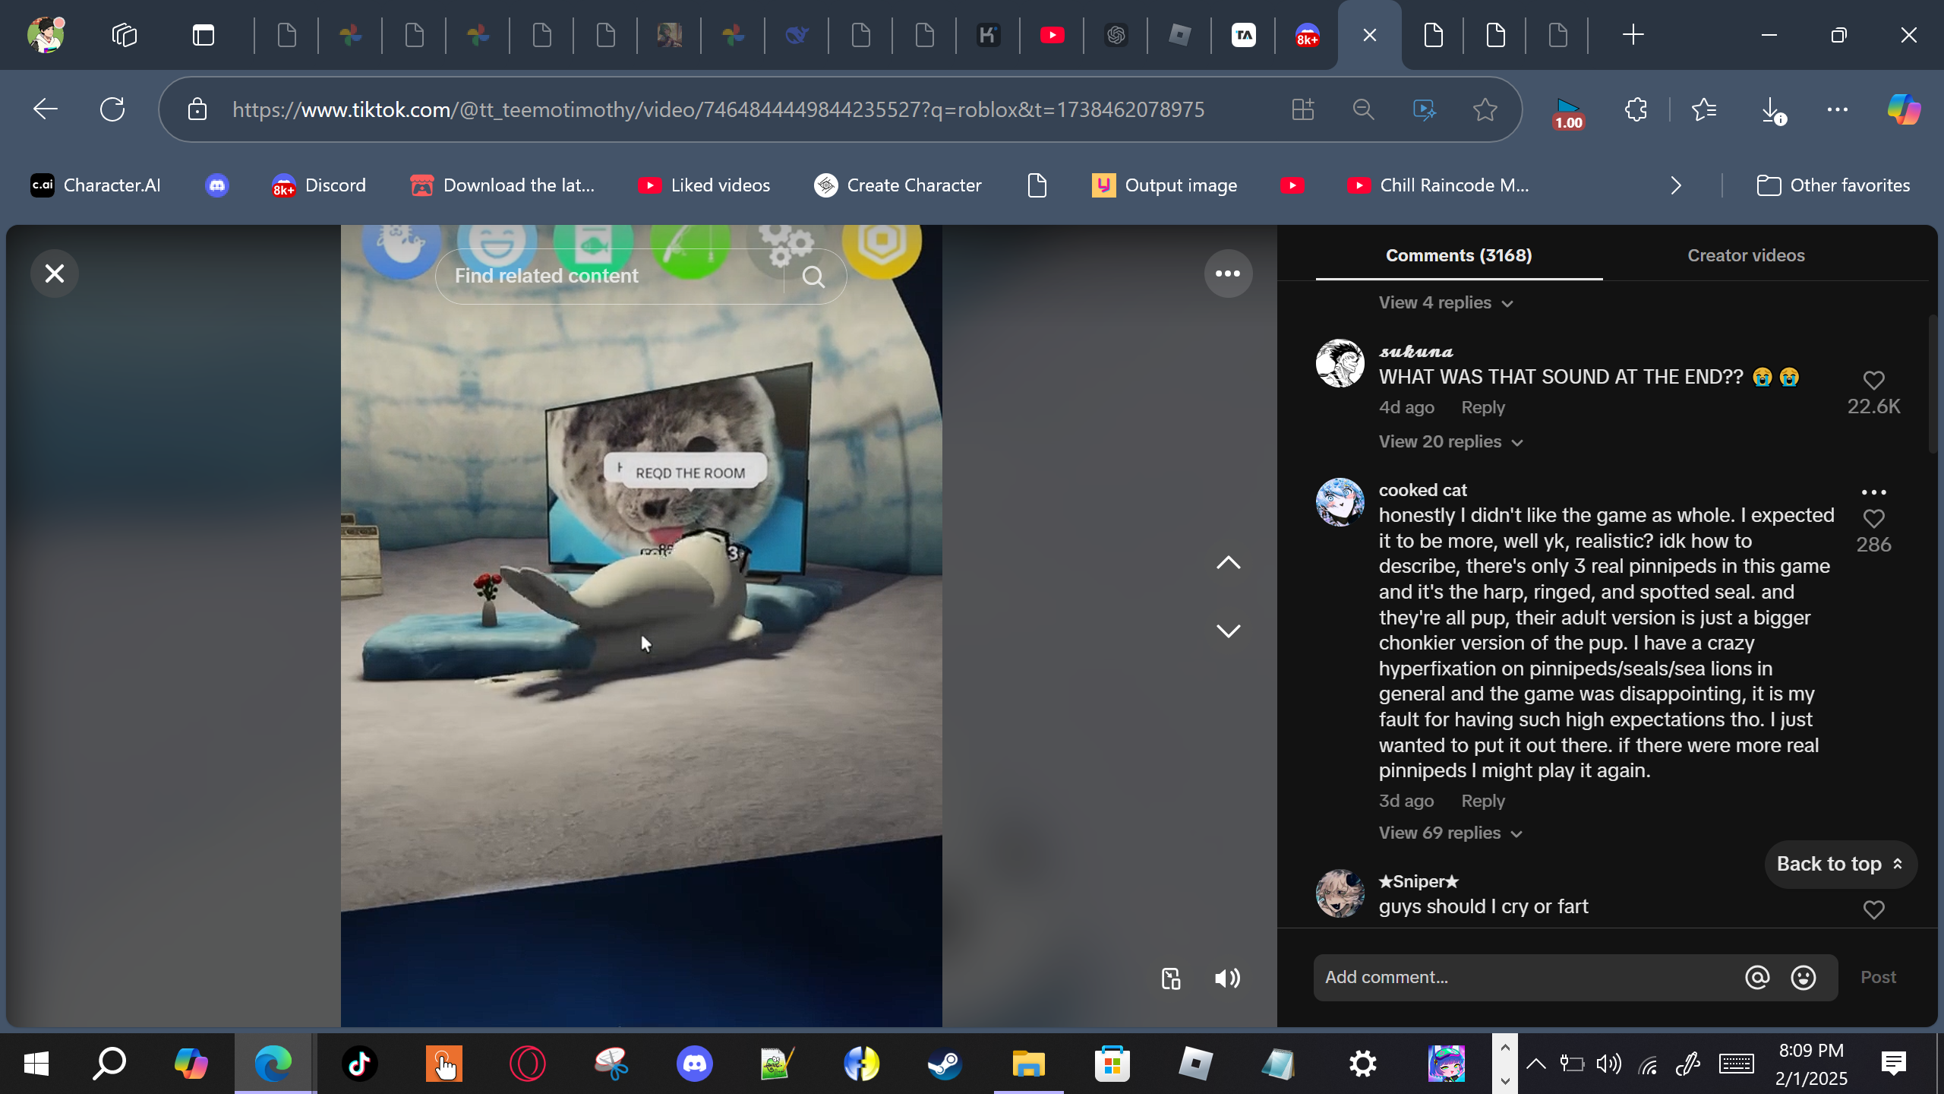The width and height of the screenshot is (1944, 1094).
Task: Mute the video volume
Action: click(1227, 979)
